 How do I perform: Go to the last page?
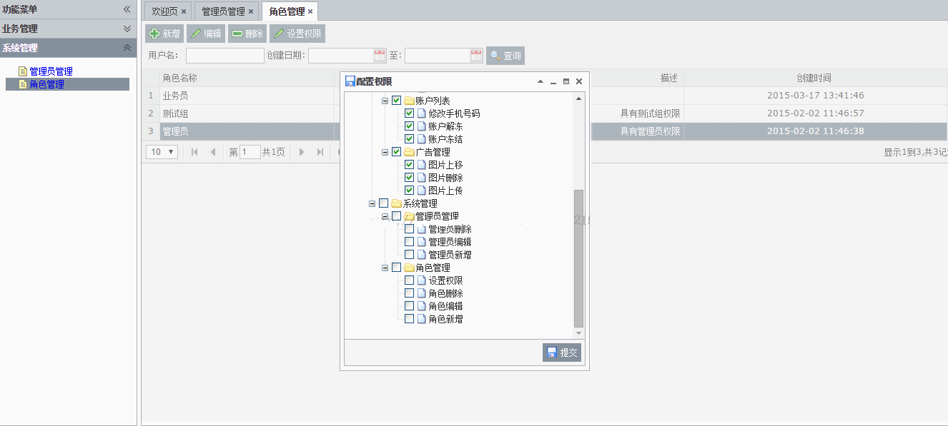[x=320, y=152]
